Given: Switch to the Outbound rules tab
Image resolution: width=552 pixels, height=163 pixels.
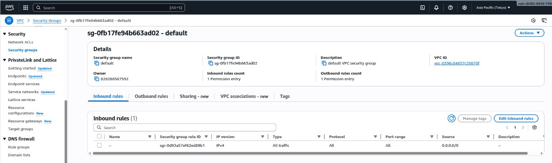Looking at the screenshot, I should pyautogui.click(x=151, y=96).
